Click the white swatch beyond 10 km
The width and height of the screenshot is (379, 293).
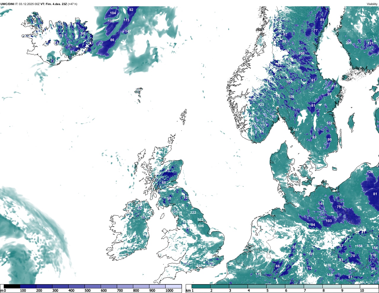369,286
